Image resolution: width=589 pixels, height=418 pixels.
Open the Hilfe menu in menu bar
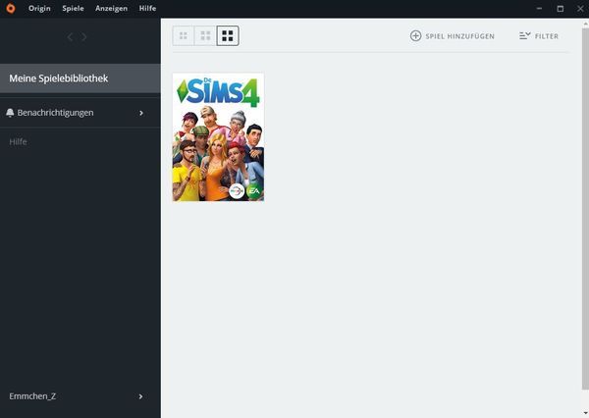tap(147, 8)
